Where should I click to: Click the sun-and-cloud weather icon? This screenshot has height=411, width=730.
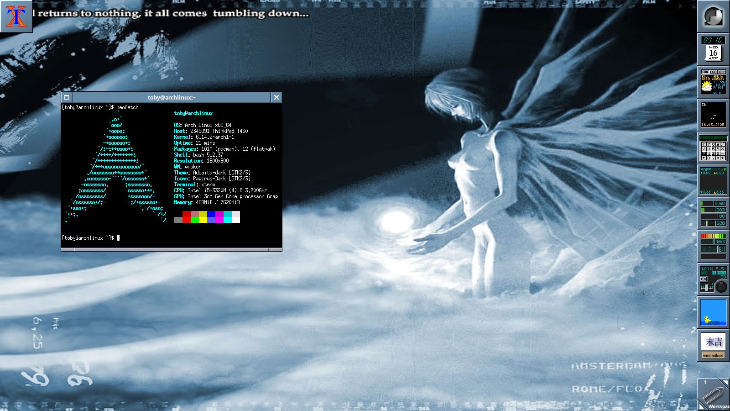pos(707,86)
